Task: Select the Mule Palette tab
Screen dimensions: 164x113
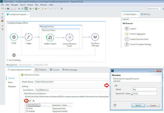Action: tap(130, 14)
